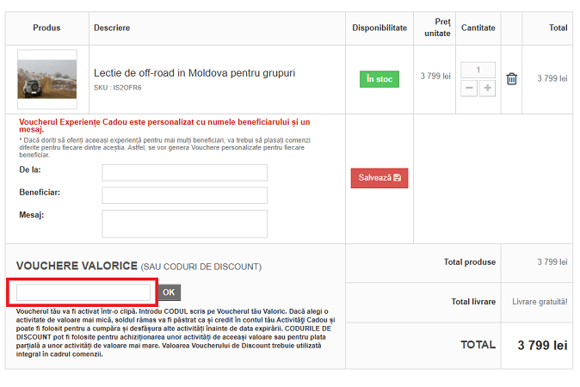The height and width of the screenshot is (387, 580).
Task: Click the 'Preț unitate' column header
Action: point(436,28)
